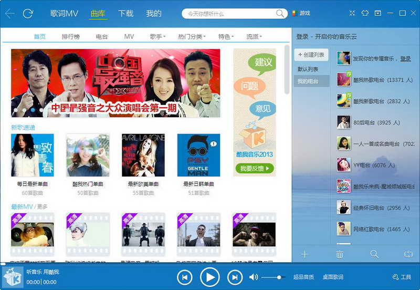Select the highlighted blue banner dot
Image resolution: width=420 pixels, height=290 pixels.
click(x=33, y=110)
